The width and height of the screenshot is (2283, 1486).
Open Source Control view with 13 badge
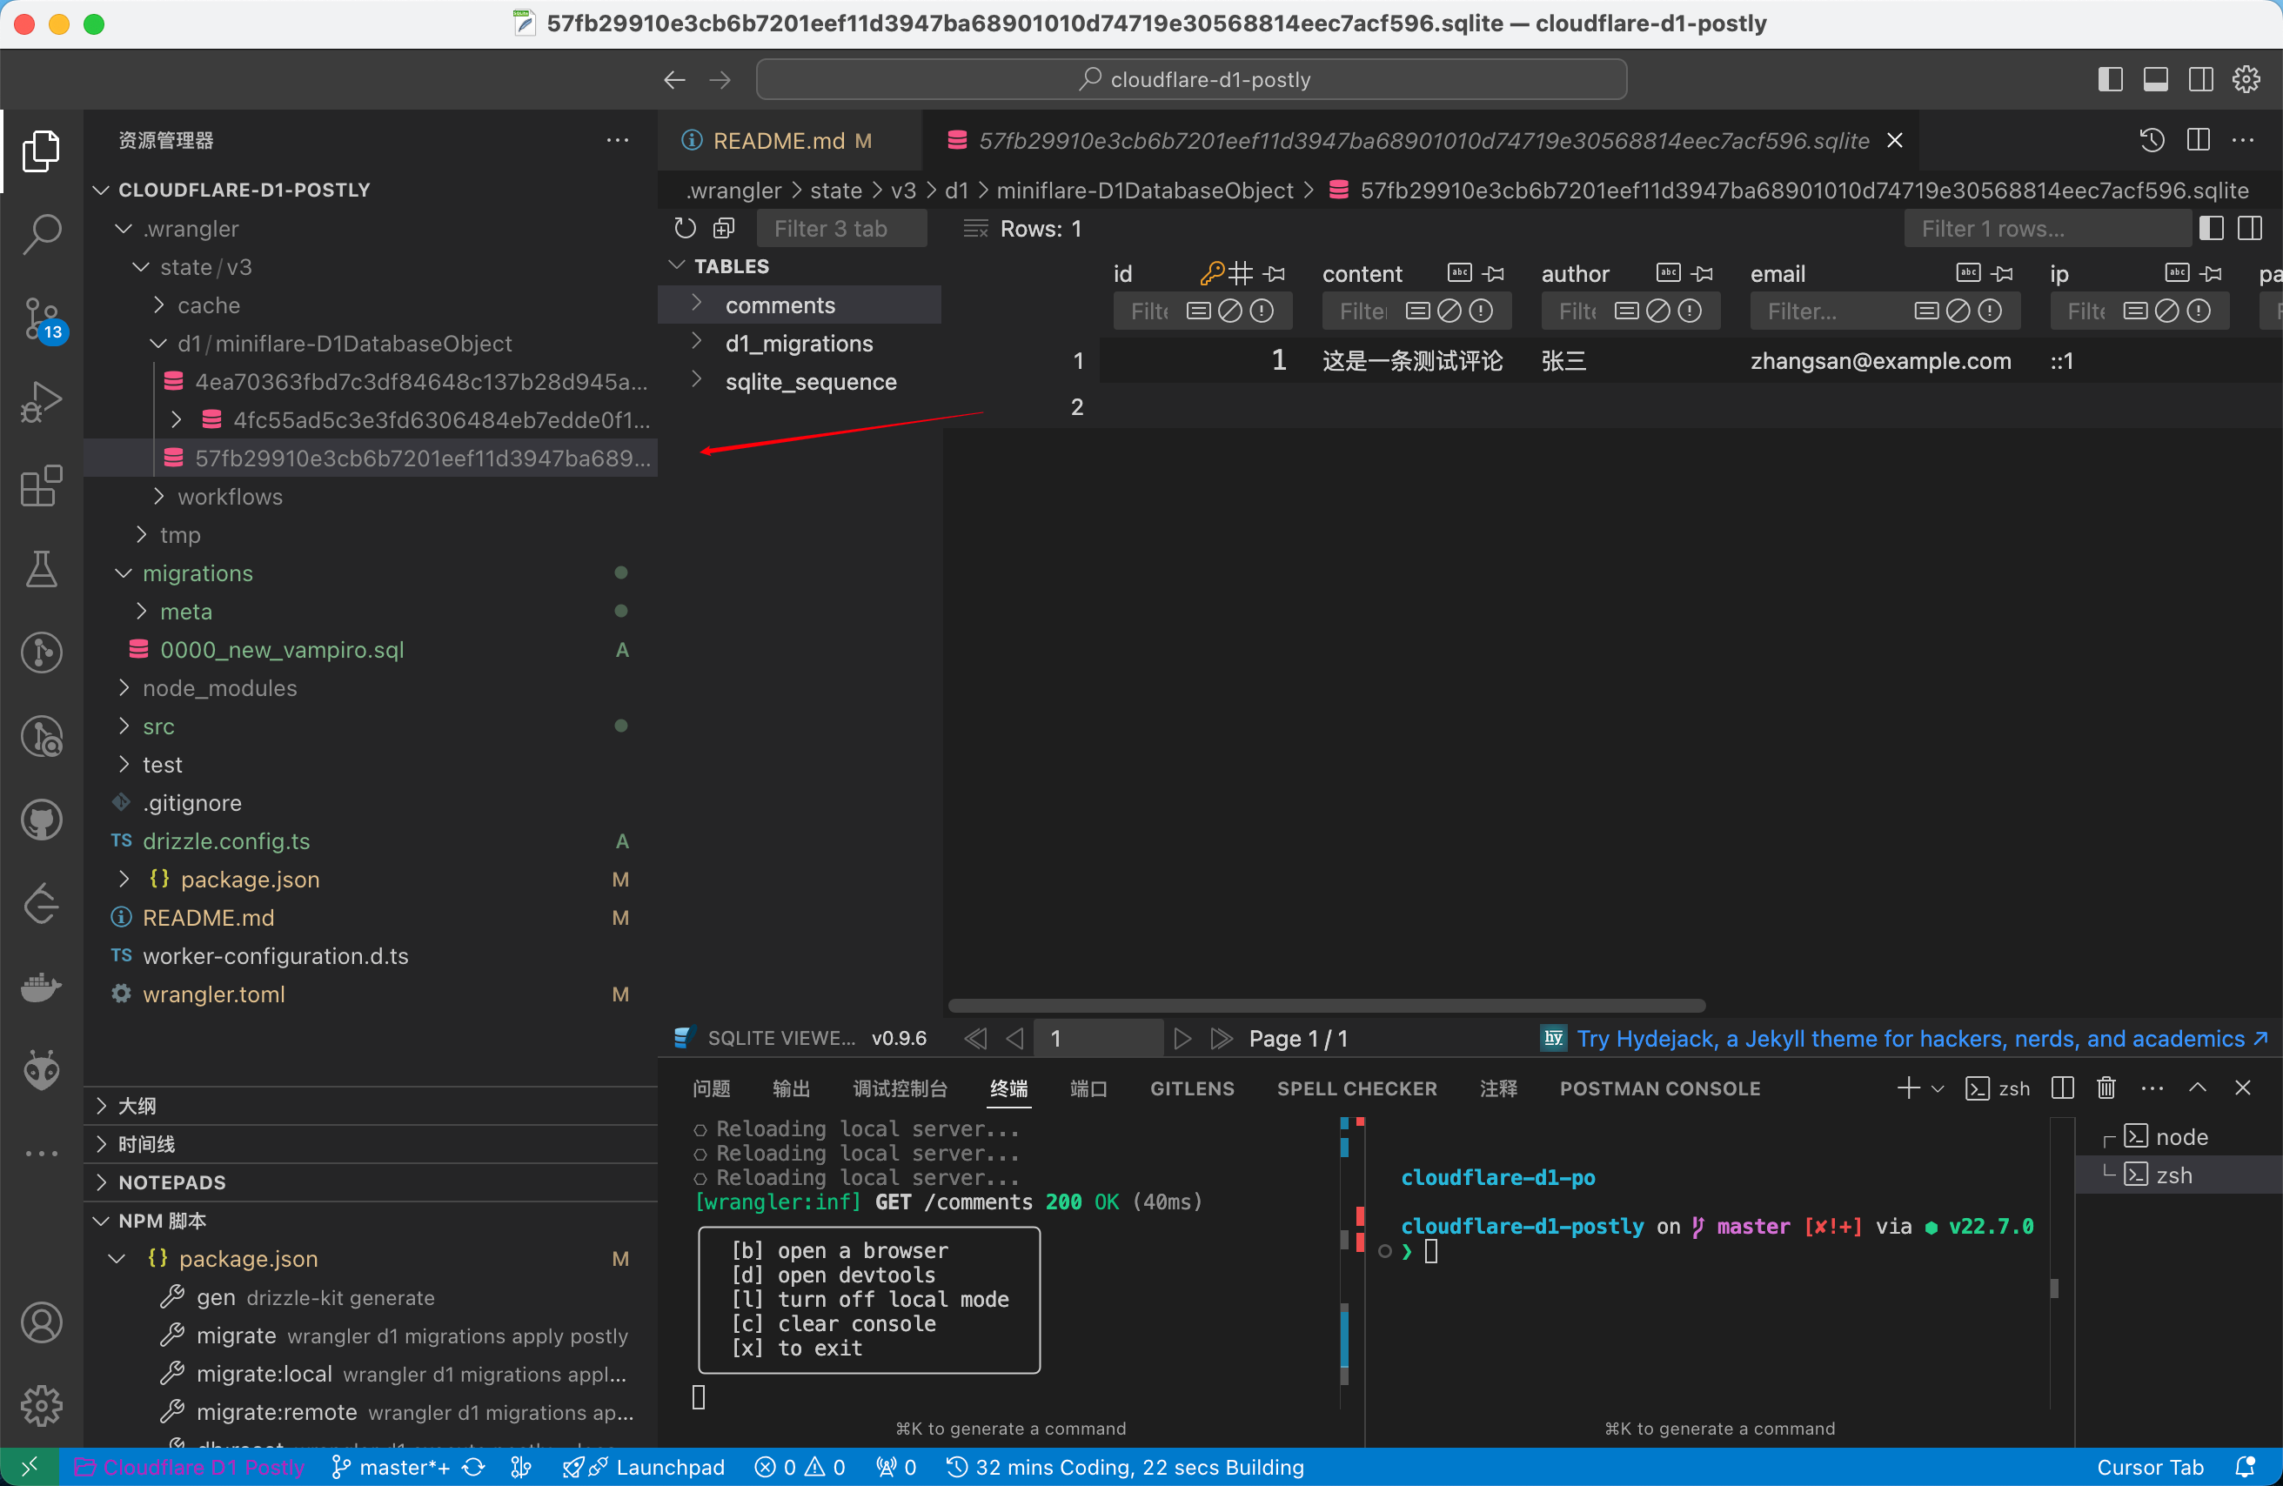point(41,318)
